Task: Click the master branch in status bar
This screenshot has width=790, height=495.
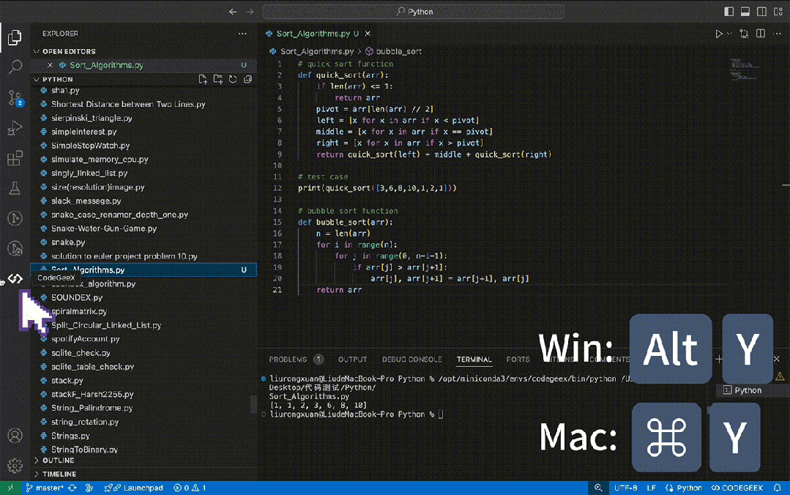Action: [45, 488]
